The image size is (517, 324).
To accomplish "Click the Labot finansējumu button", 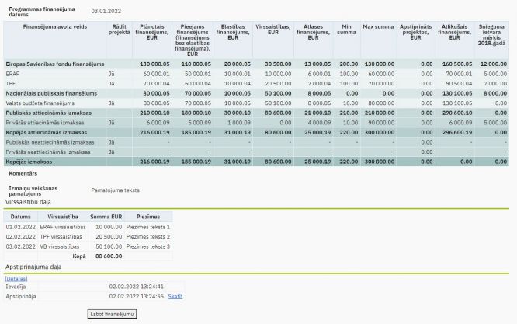I will (112, 314).
